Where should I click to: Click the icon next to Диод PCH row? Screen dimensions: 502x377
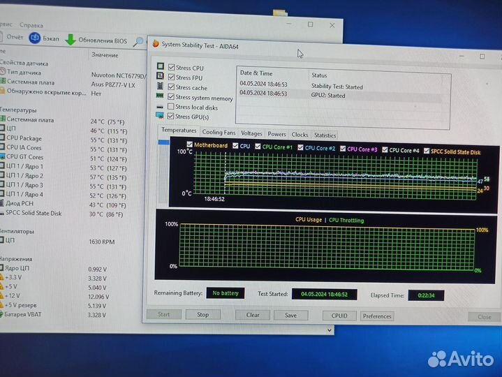pos(2,203)
